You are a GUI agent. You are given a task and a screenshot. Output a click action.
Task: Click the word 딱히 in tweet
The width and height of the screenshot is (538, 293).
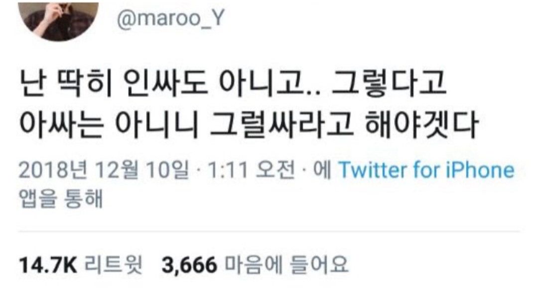[85, 83]
